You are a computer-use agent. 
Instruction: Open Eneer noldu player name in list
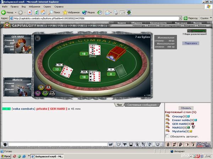tap(181, 120)
